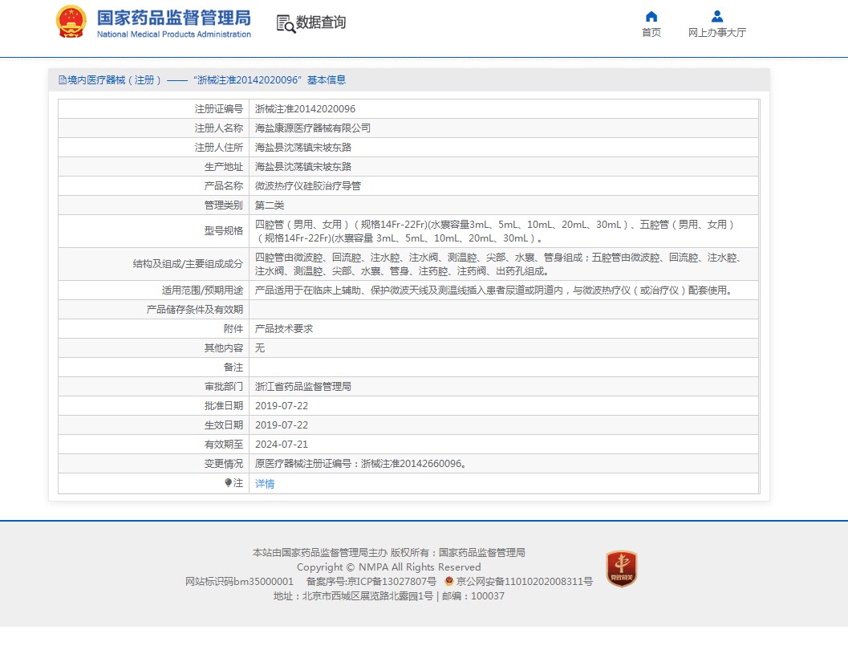Click the 党政机关 red badge icon

[x=622, y=568]
